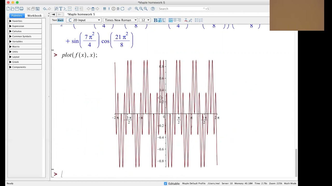The image size is (332, 186).
Task: Execute the entire worksheet with the triple exclamation icon
Action: [105, 9]
